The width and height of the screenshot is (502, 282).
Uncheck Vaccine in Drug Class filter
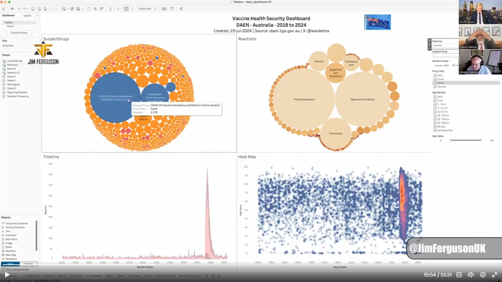tap(435, 87)
